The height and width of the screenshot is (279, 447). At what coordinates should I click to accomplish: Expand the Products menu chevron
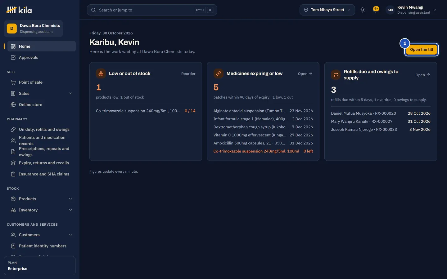coord(70,199)
